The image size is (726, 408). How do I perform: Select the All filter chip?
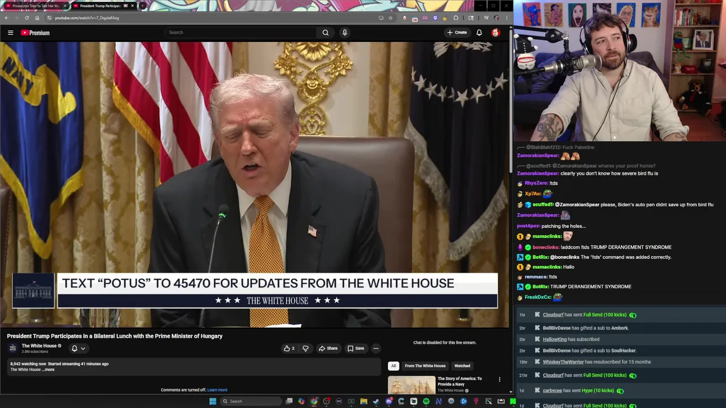pos(394,366)
